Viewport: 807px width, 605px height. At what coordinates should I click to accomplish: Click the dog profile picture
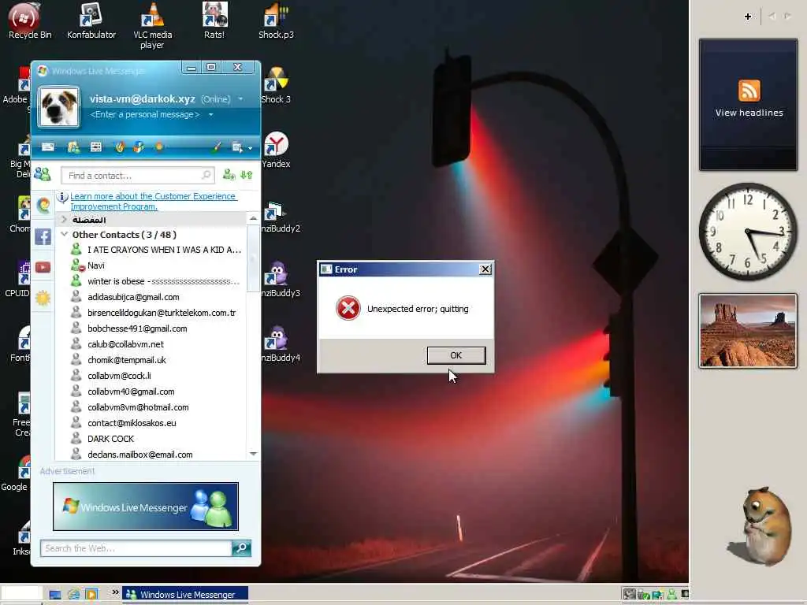tap(58, 106)
